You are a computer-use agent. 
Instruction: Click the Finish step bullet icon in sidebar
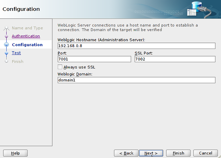[x=6, y=62]
